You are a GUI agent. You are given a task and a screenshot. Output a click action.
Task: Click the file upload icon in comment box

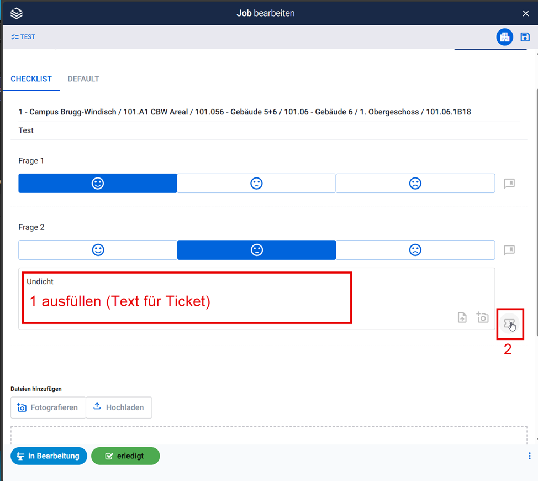462,317
